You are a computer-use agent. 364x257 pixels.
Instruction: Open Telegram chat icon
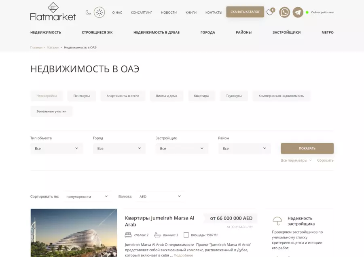click(298, 12)
